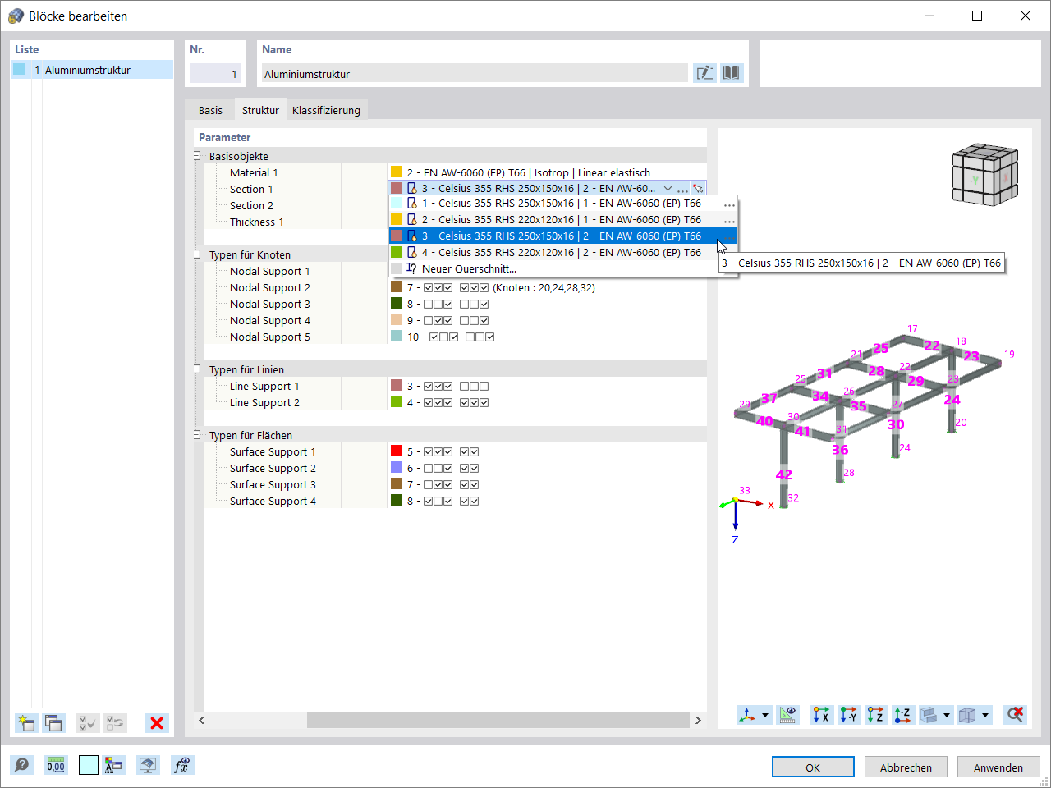This screenshot has height=788, width=1051.
Task: Toggle first checkbox of Line Support 1 row 3
Action: pyautogui.click(x=428, y=387)
